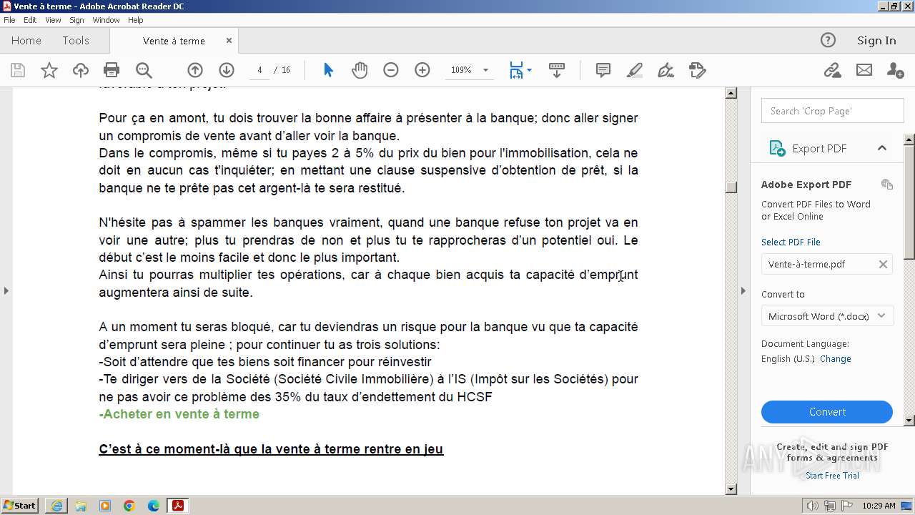
Task: Zoom in with plus icon
Action: click(422, 70)
